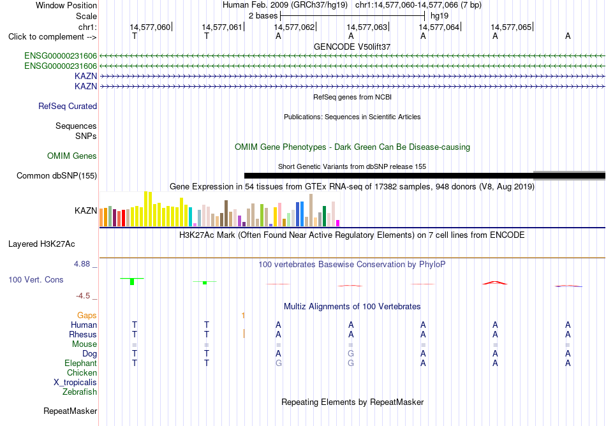Viewport: 606px width, 426px height.
Task: Click the X_tropicalis alignment row label
Action: (75, 383)
